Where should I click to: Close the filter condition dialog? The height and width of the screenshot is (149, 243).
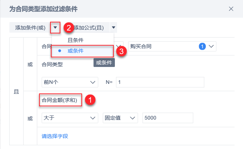click(231, 9)
